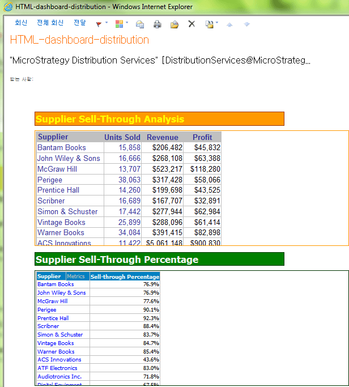Image resolution: width=349 pixels, height=387 pixels.
Task: Select Warner Books in analysis table
Action: click(x=61, y=232)
